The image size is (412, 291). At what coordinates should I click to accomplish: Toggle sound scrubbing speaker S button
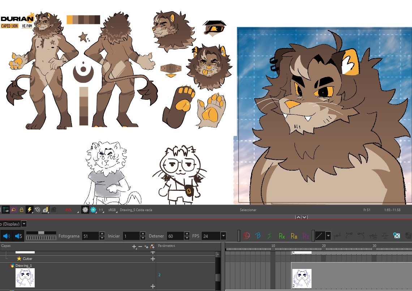click(18, 236)
